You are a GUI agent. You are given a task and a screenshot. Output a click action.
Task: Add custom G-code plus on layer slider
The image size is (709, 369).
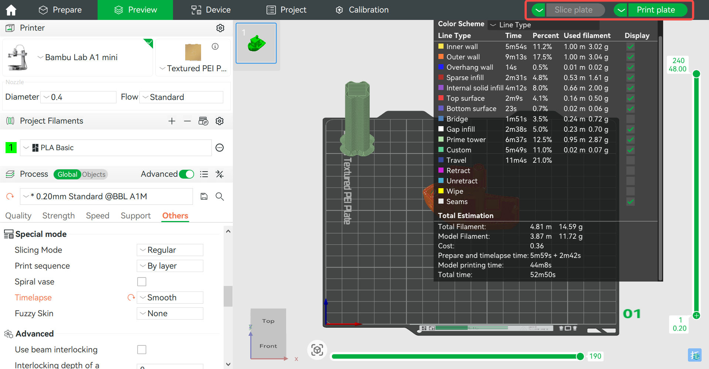696,315
